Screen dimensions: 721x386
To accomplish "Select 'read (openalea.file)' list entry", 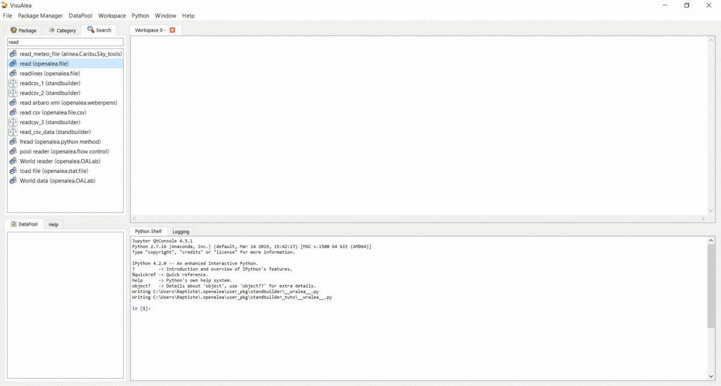I will click(65, 64).
